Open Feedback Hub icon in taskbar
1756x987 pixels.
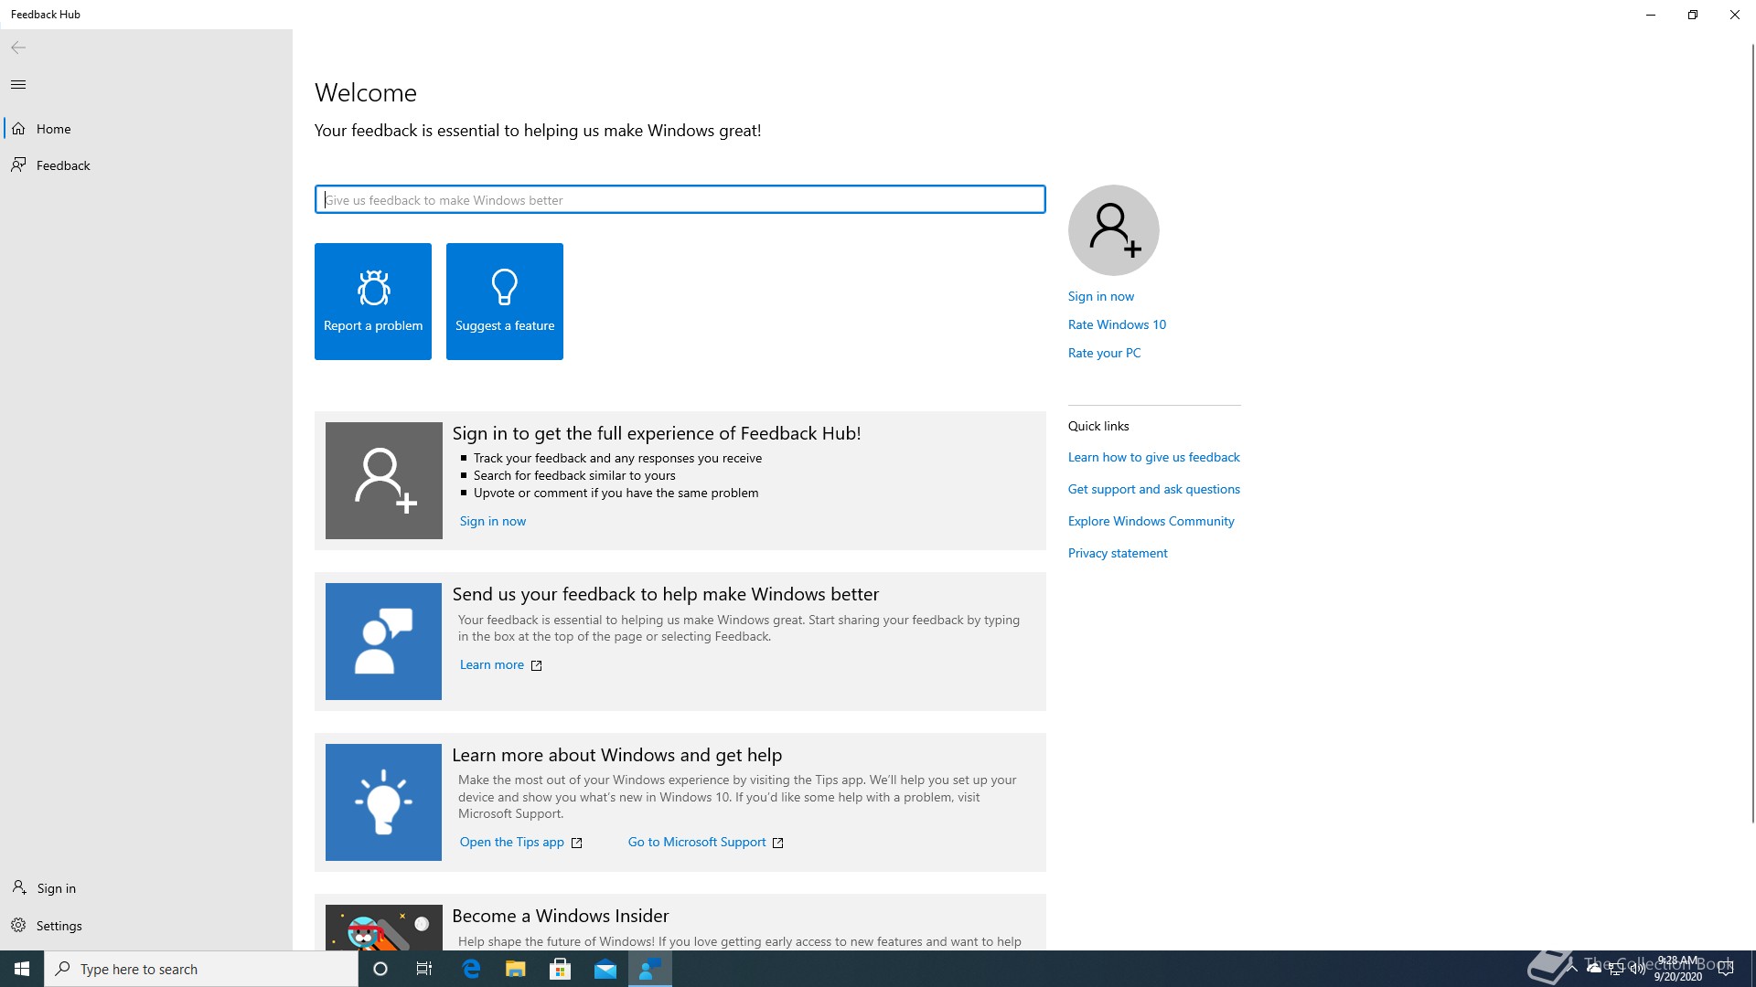(650, 970)
